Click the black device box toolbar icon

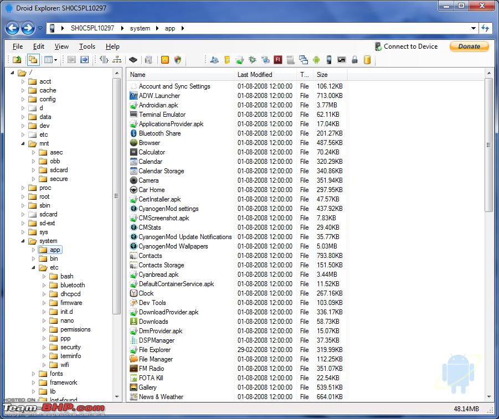pyautogui.click(x=133, y=59)
